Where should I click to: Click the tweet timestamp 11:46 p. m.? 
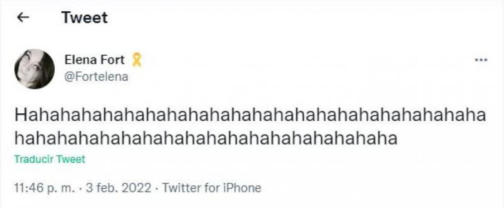(46, 187)
